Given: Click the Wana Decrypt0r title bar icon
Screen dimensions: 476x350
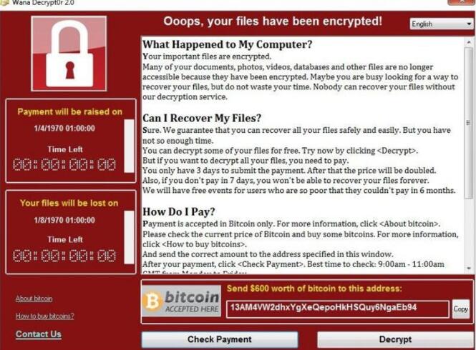Looking at the screenshot, I should coord(4,2).
